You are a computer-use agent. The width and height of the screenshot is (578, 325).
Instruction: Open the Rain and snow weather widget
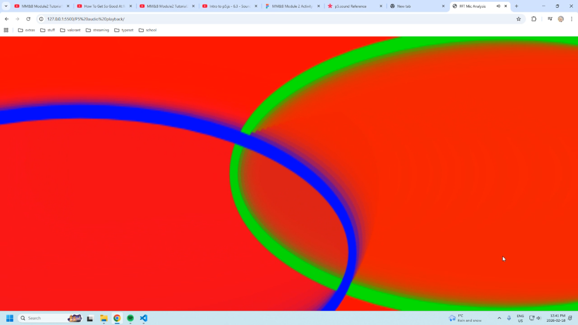point(465,318)
